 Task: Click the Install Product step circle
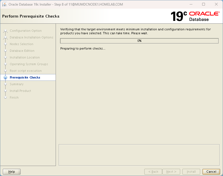click(x=6, y=91)
